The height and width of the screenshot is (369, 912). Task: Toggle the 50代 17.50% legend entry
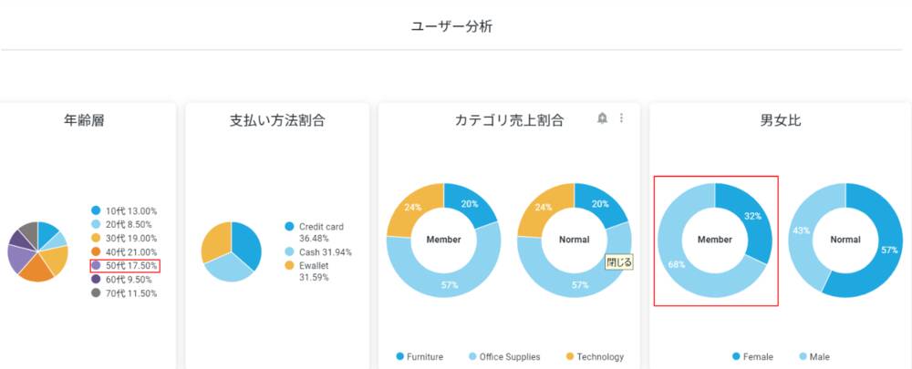(x=125, y=266)
